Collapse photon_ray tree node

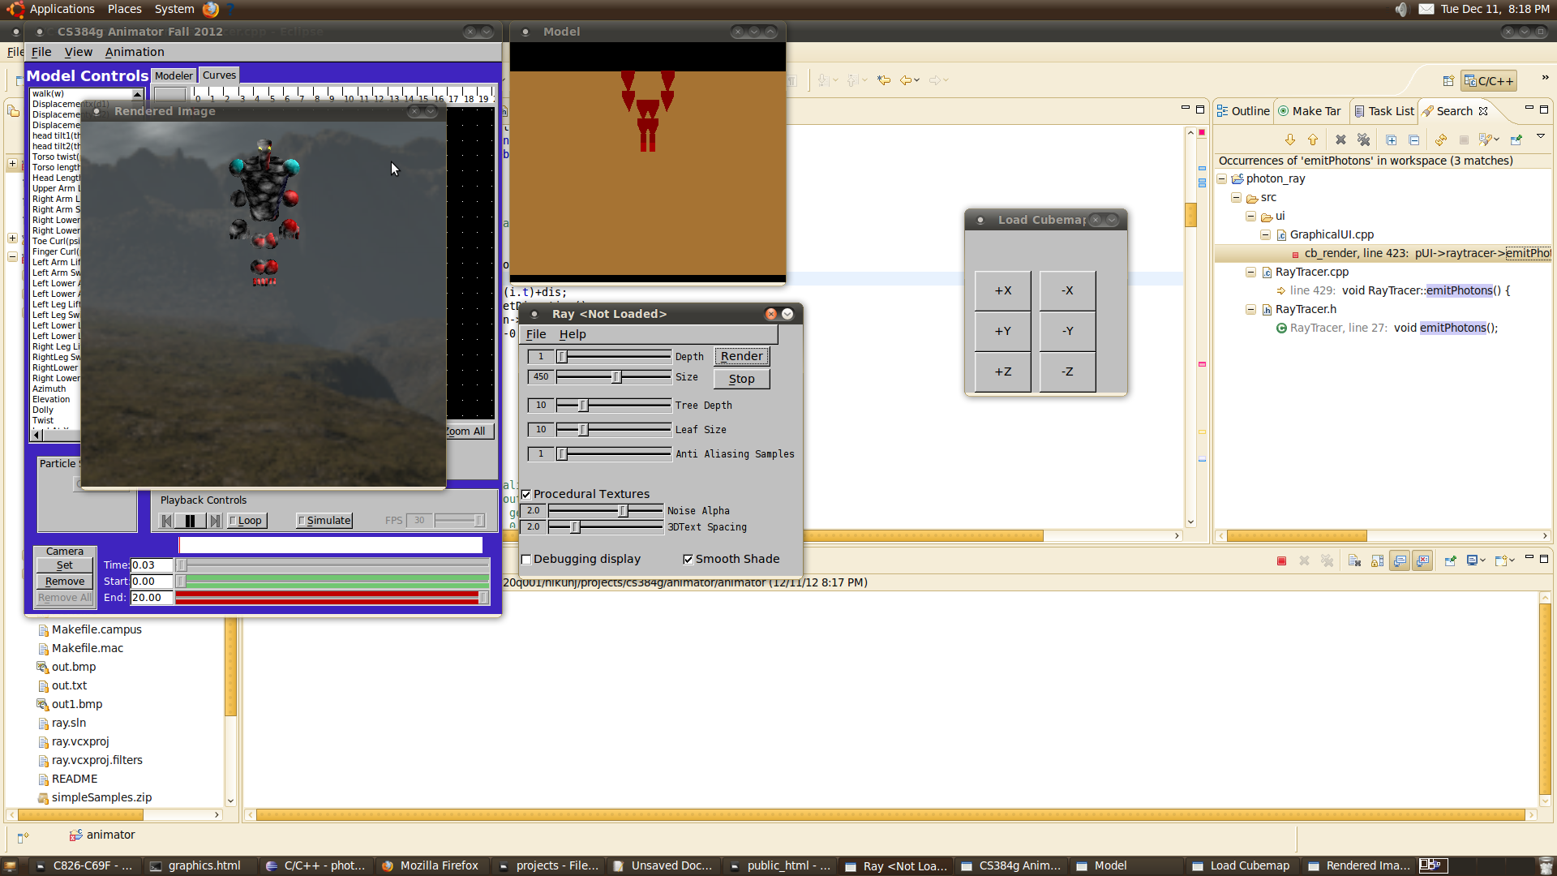coord(1222,178)
